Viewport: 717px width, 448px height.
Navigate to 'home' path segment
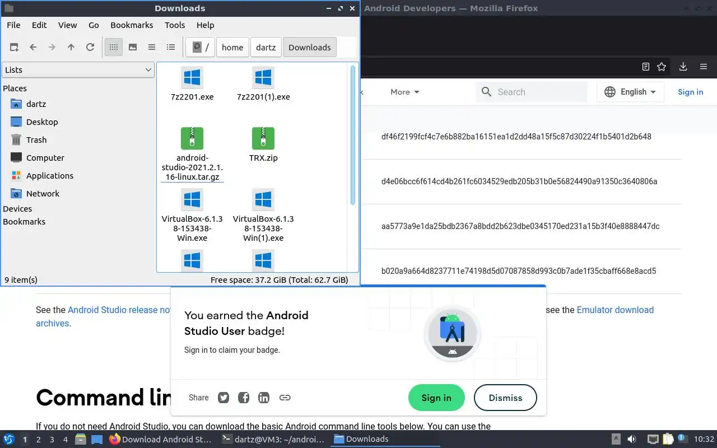[x=232, y=48]
